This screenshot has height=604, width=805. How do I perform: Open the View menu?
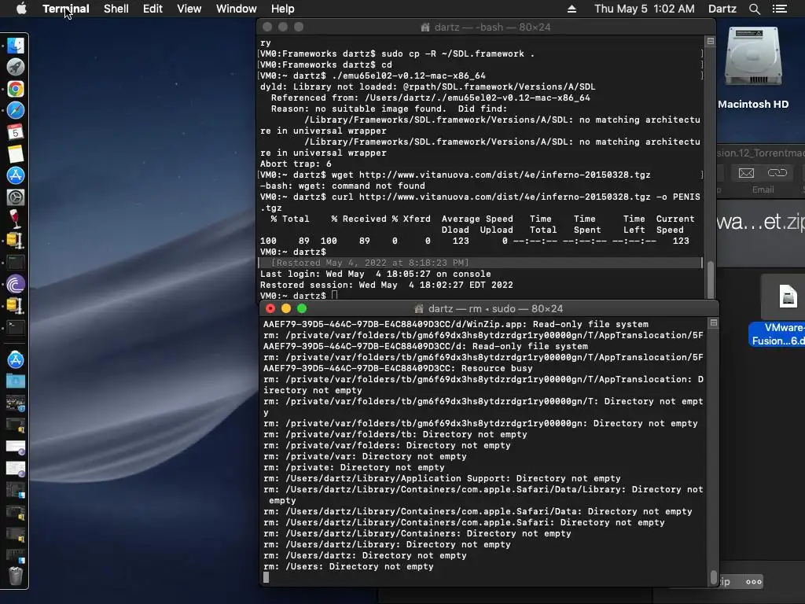point(189,9)
